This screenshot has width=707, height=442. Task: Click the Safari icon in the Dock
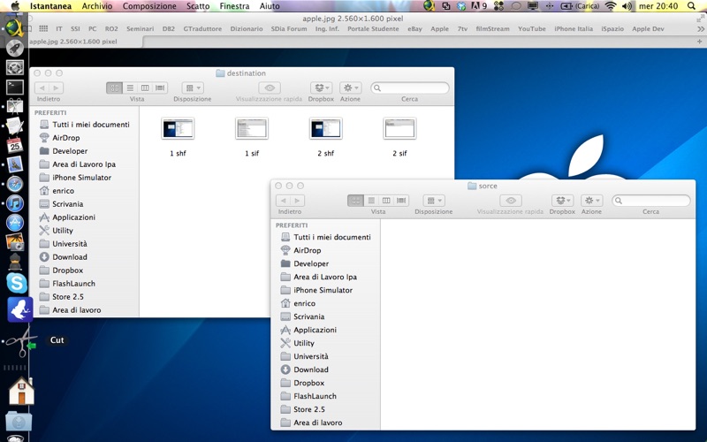[15, 184]
